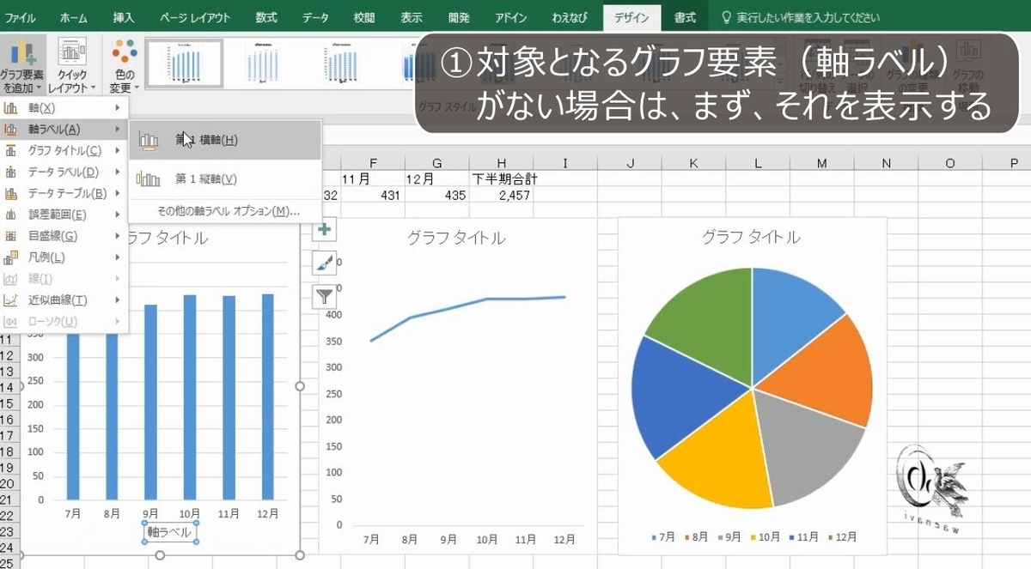1031x569 pixels.
Task: Select the 軸ラベル text box under bar chart
Action: pos(171,533)
